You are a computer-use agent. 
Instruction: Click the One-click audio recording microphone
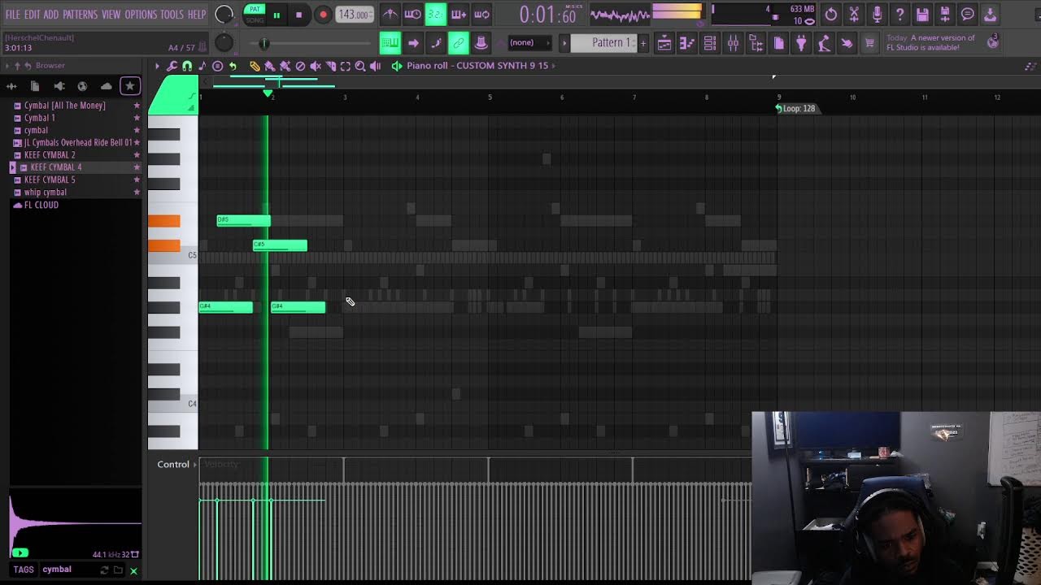point(877,14)
